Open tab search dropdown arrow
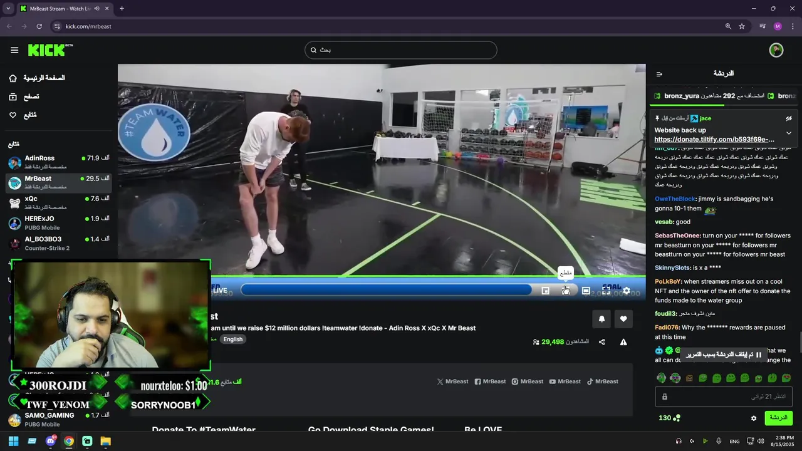 coord(8,9)
